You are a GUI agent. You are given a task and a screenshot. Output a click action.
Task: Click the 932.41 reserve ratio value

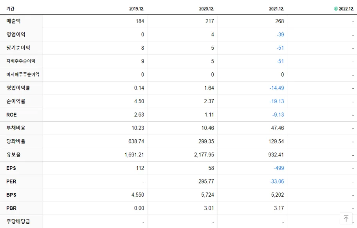pos(276,155)
